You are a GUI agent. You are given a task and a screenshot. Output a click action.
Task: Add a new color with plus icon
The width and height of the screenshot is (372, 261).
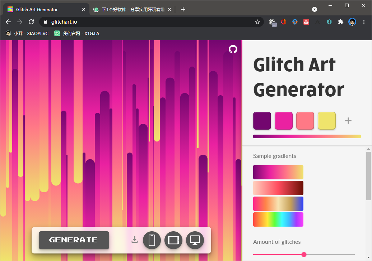(x=348, y=121)
